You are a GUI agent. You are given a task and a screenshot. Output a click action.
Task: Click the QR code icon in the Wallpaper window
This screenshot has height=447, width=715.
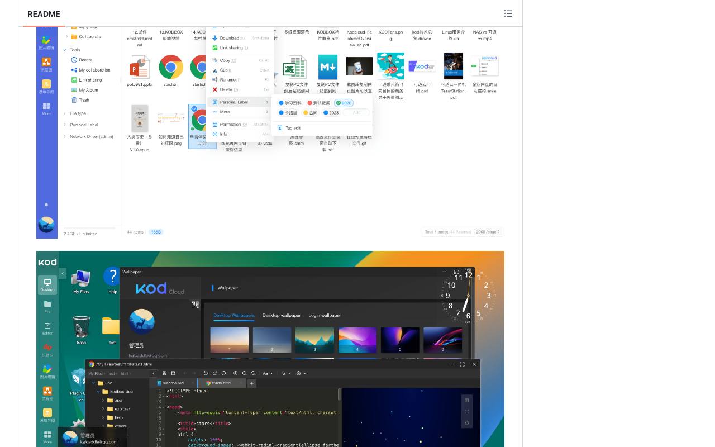(x=196, y=305)
